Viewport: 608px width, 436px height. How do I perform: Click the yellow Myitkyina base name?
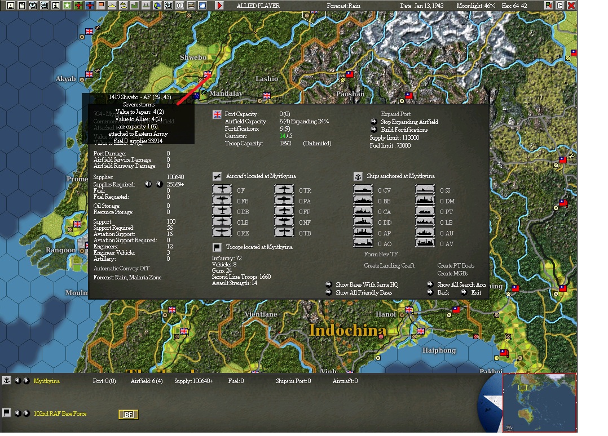pos(46,381)
